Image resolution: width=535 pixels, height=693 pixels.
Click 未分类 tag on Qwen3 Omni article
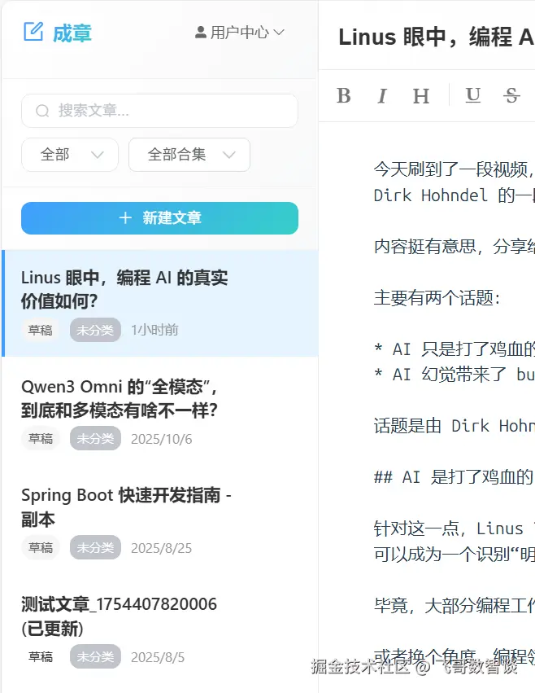coord(95,438)
